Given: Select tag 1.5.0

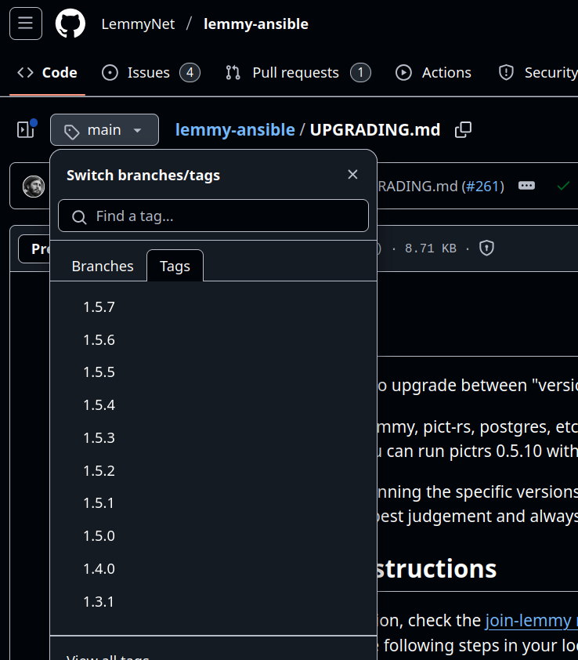Looking at the screenshot, I should pos(213,536).
